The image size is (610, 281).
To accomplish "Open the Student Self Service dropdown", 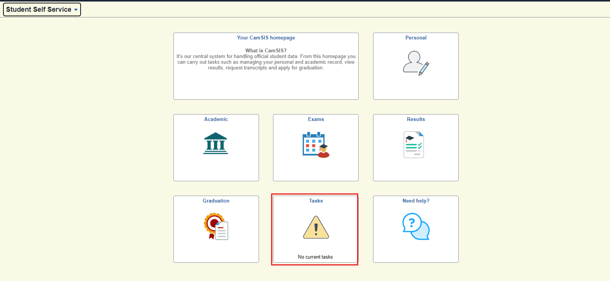I will pos(42,9).
